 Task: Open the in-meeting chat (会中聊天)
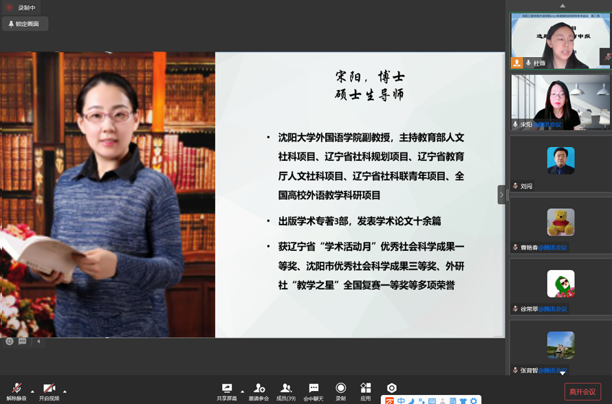[314, 390]
